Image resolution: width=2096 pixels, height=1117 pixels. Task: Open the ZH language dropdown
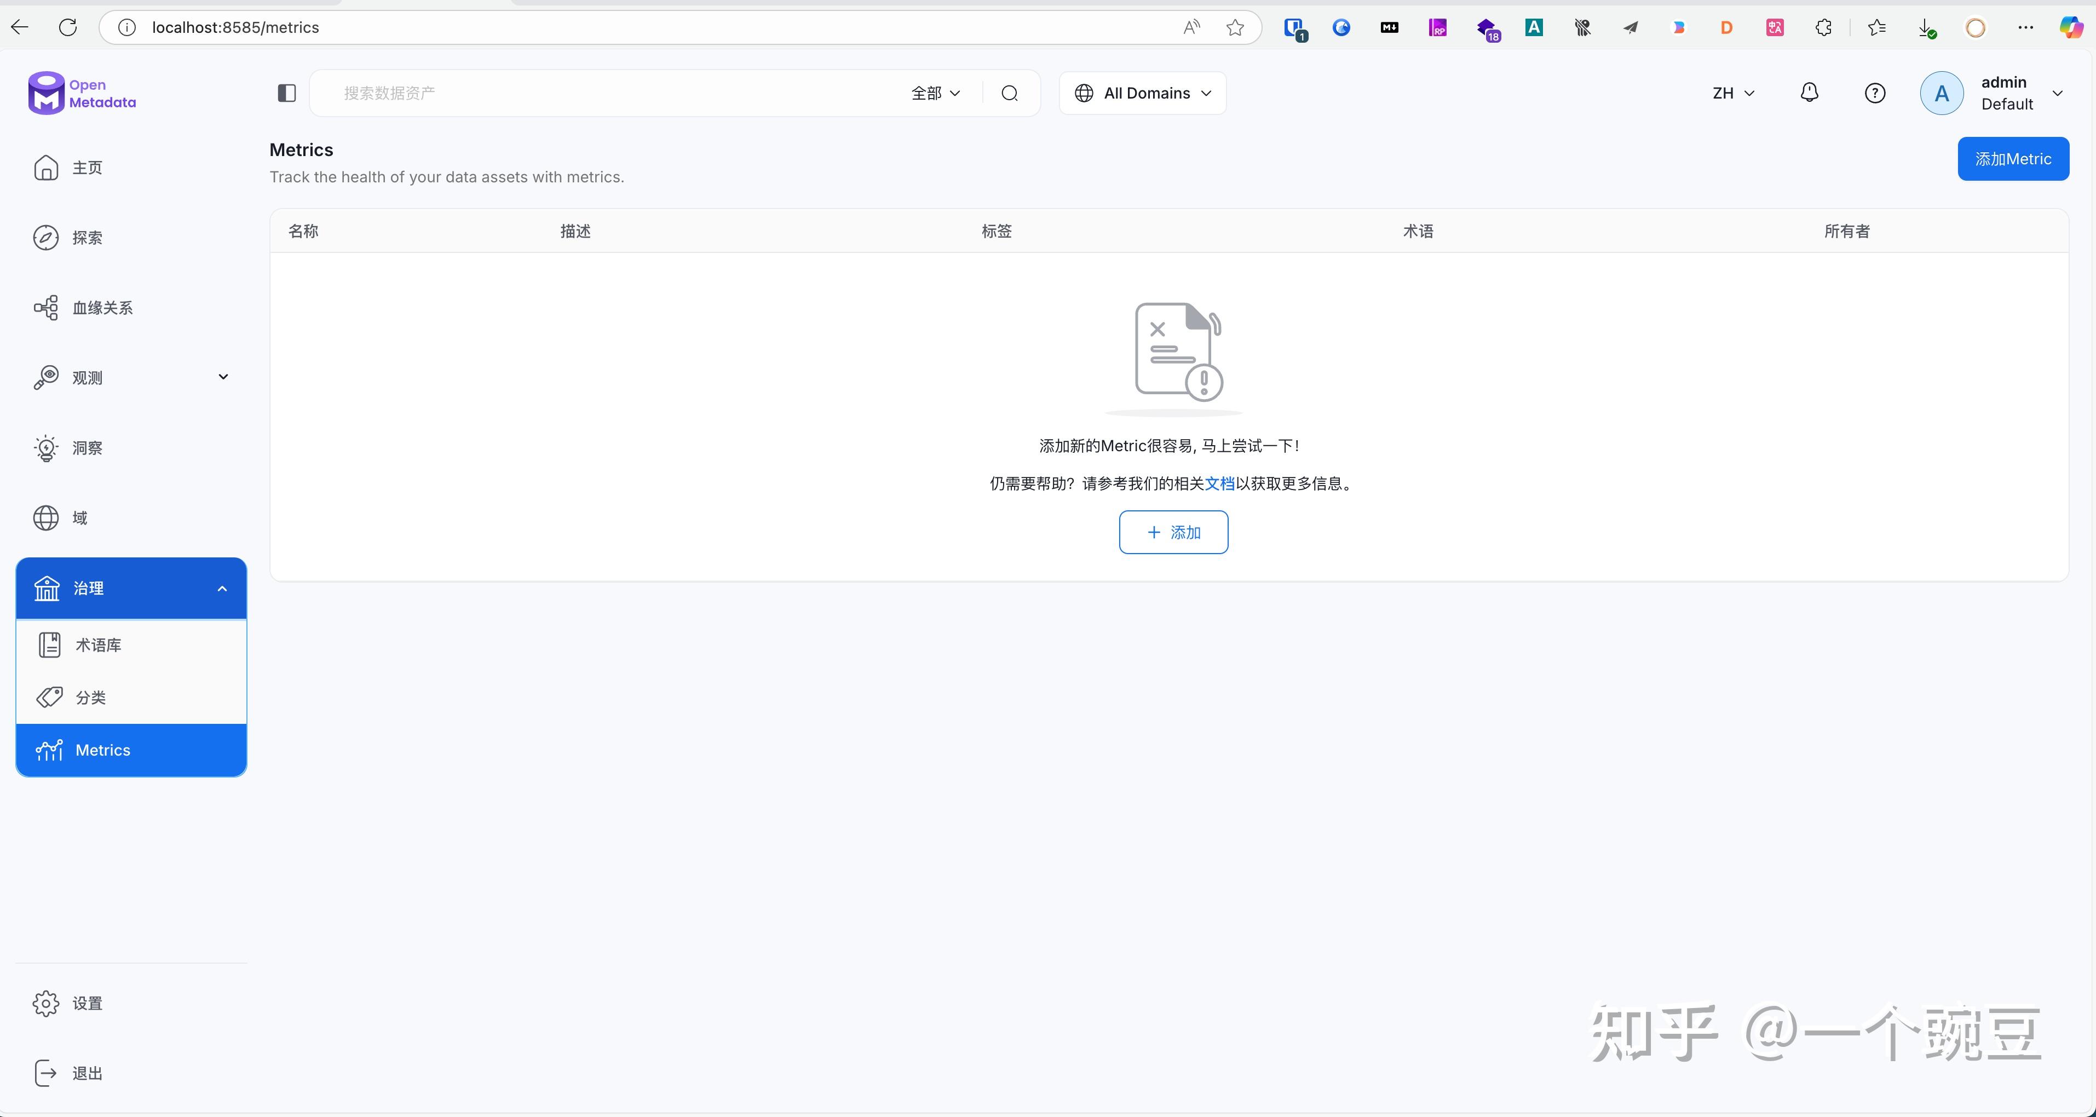1733,93
